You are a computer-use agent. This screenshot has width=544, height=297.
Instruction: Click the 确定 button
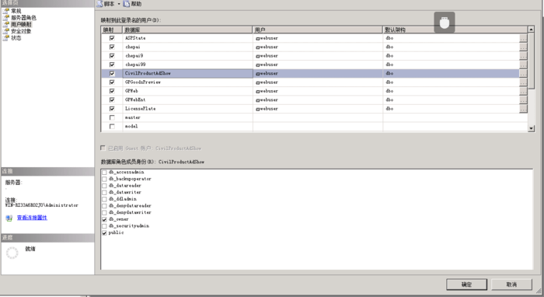click(x=466, y=285)
